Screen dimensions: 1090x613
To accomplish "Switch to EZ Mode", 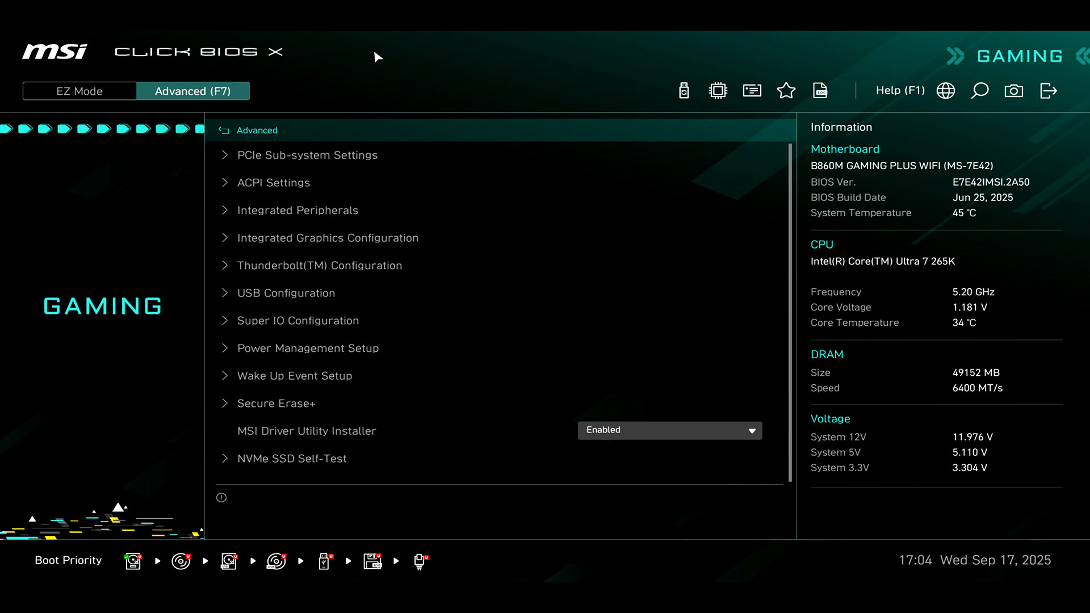I will point(79,91).
